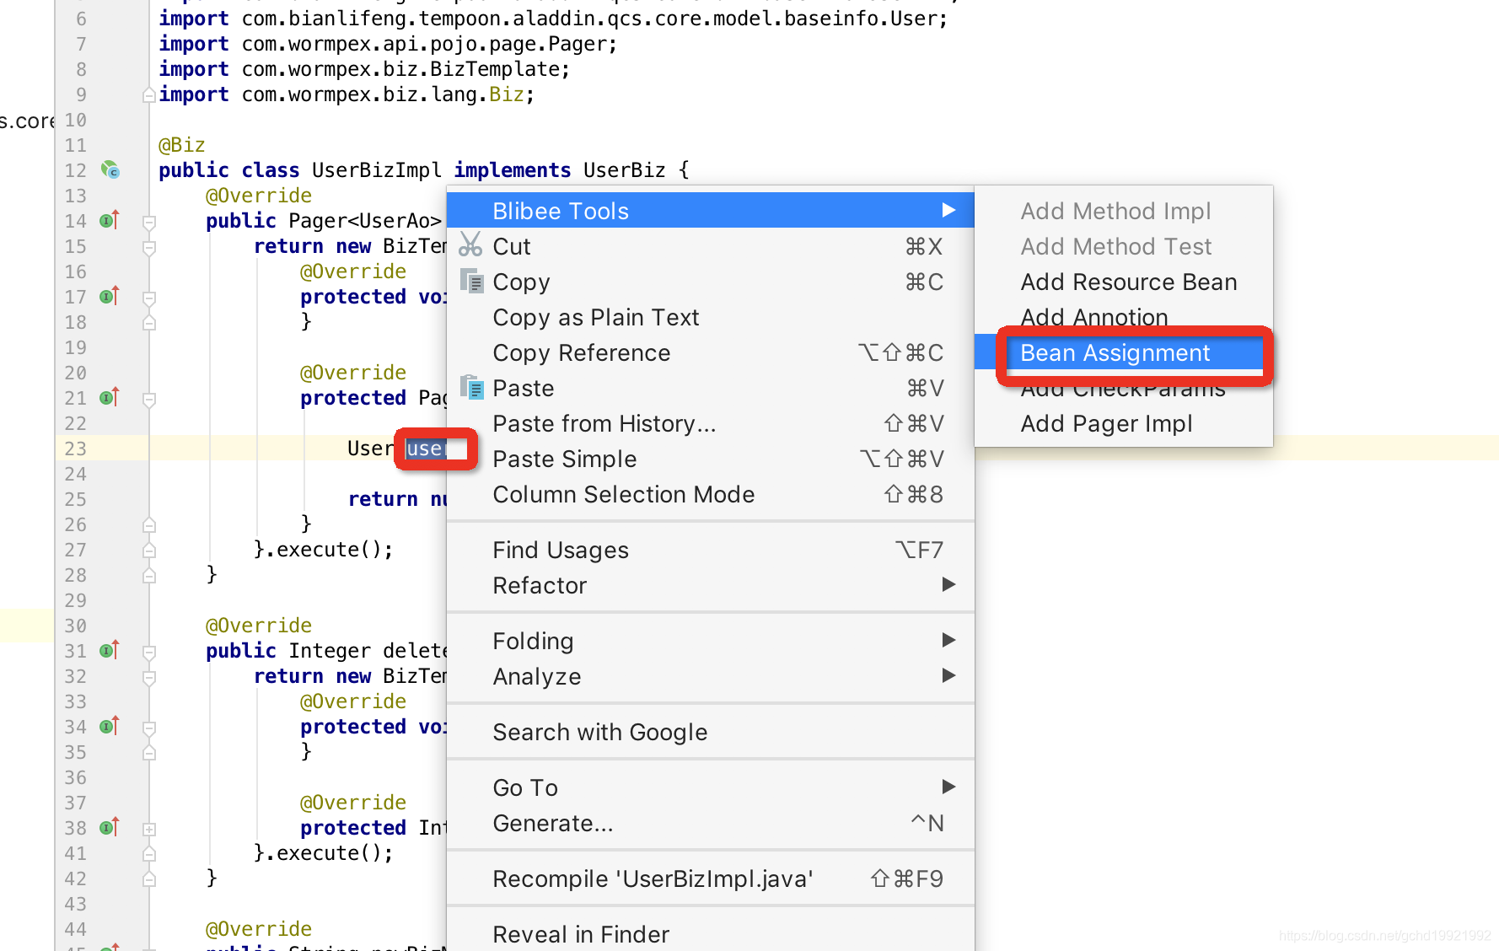Select Reveal in Finder
This screenshot has width=1499, height=951.
pyautogui.click(x=710, y=933)
